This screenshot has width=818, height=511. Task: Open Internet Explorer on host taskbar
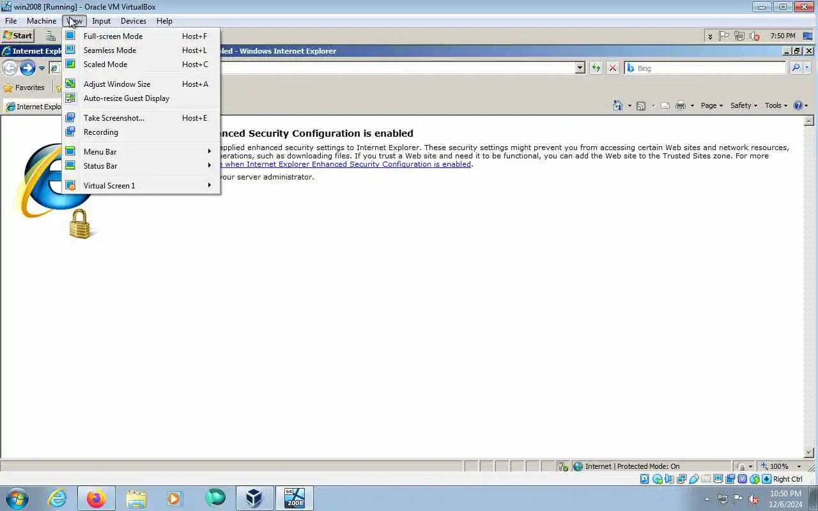[x=58, y=498]
